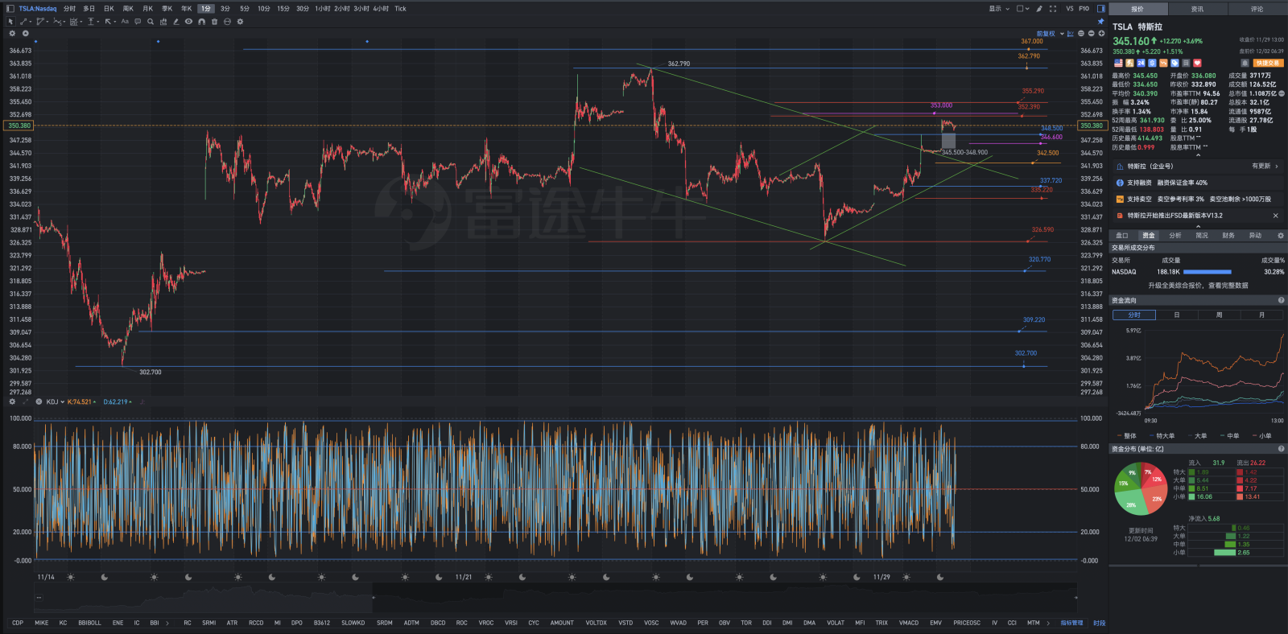The width and height of the screenshot is (1288, 634).
Task: Click the F10 button
Action: [1084, 9]
